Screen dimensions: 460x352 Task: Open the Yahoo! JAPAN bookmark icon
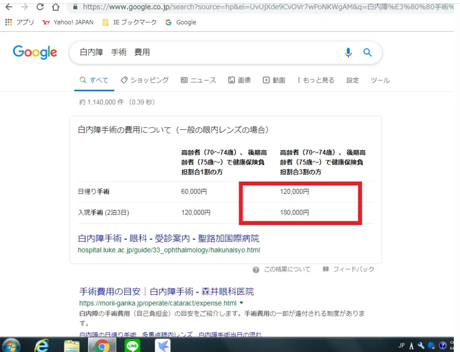point(46,22)
